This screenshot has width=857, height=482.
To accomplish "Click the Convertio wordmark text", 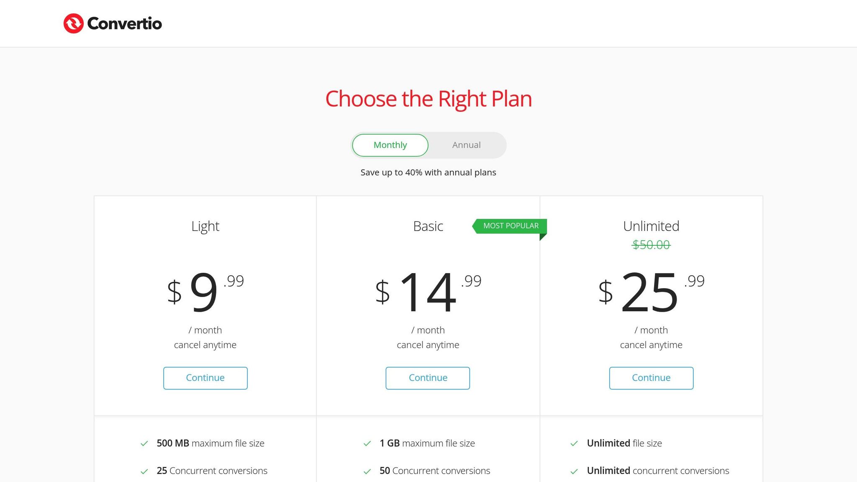I will click(x=124, y=23).
